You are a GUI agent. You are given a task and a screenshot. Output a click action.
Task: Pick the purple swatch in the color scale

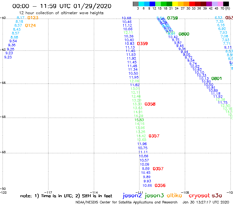(209, 4)
